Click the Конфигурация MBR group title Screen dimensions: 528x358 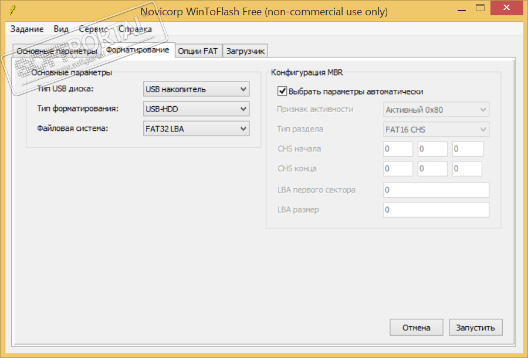[307, 72]
